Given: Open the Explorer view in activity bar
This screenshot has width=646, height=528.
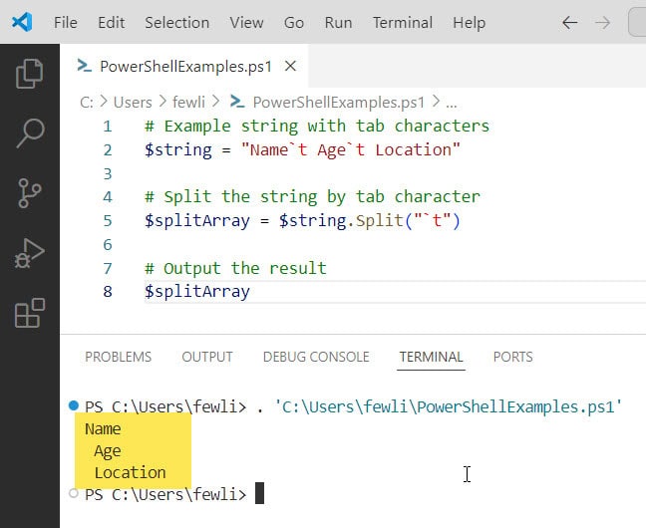Looking at the screenshot, I should point(29,74).
